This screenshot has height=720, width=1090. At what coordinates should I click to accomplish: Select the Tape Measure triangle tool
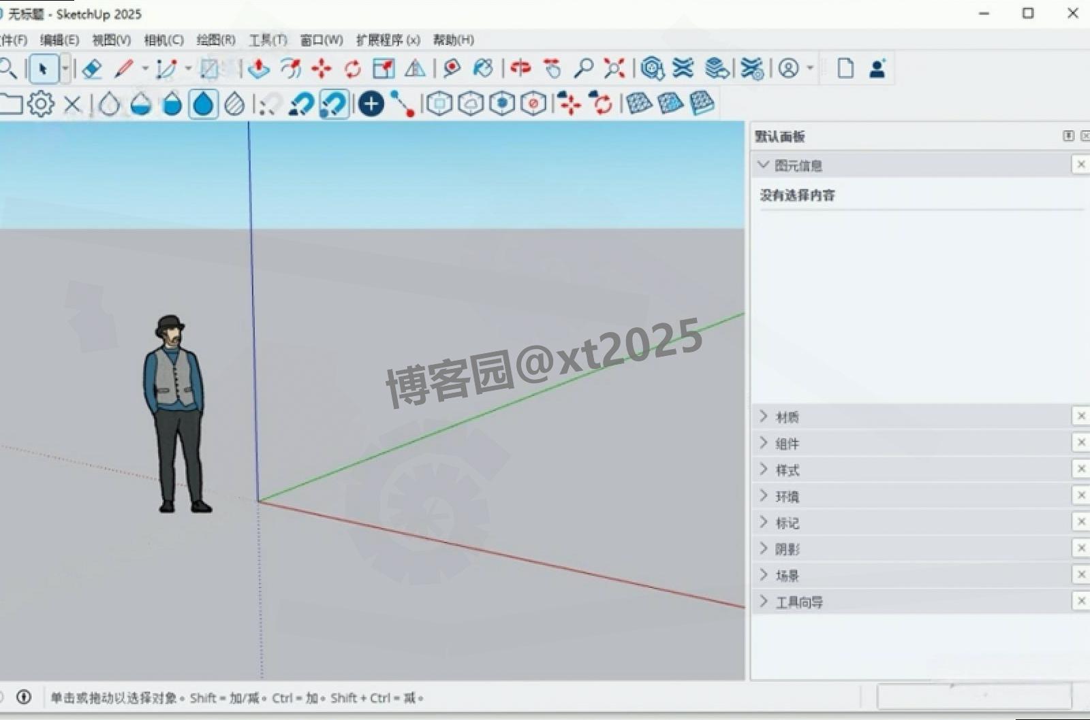tap(415, 68)
